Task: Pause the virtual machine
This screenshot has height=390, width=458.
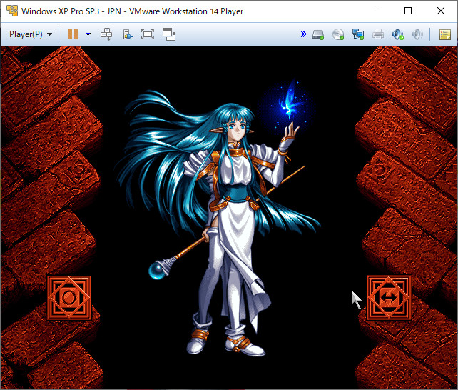Action: [x=73, y=34]
